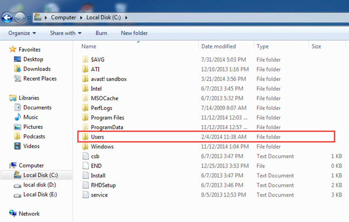349x222 pixels.
Task: Open the Videos library film icon
Action: 17,146
